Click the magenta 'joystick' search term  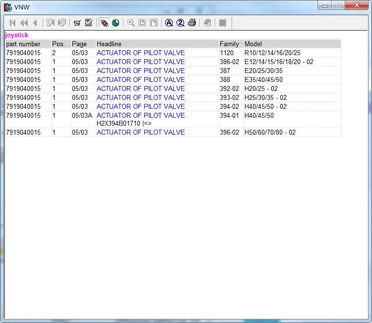tap(16, 35)
